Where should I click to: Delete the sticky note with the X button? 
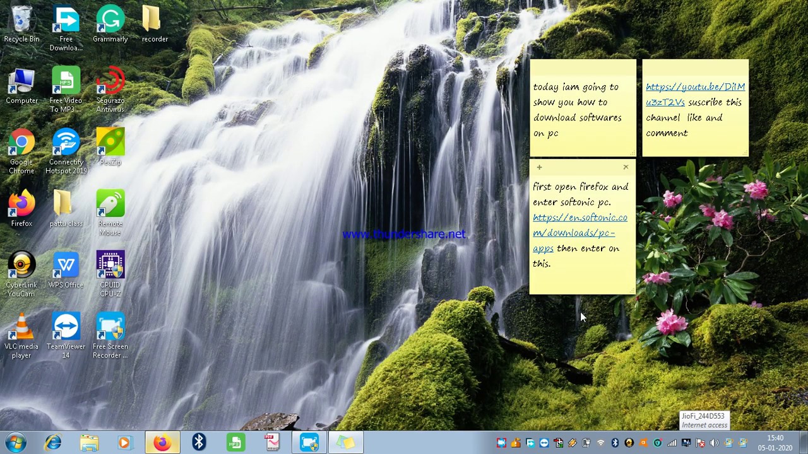tap(626, 167)
